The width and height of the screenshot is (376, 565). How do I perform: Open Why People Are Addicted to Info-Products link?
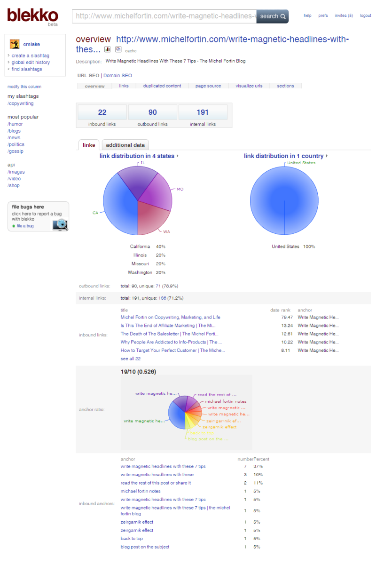171,342
